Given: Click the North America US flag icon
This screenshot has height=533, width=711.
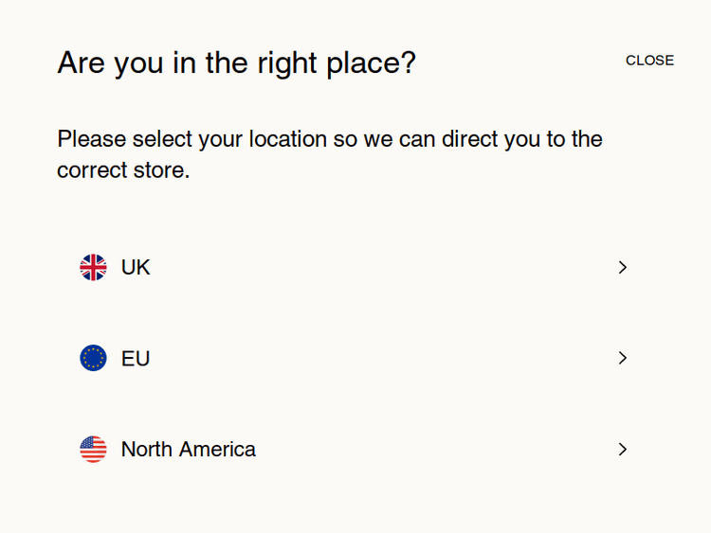Looking at the screenshot, I should point(93,449).
